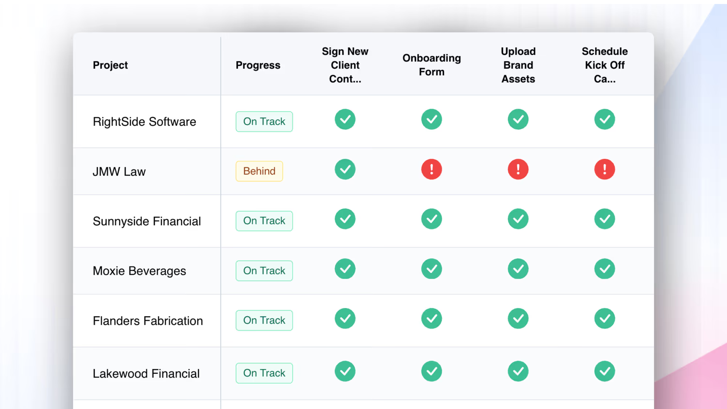Select the Sign New Client Cont... column header
The height and width of the screenshot is (409, 727).
tap(345, 65)
